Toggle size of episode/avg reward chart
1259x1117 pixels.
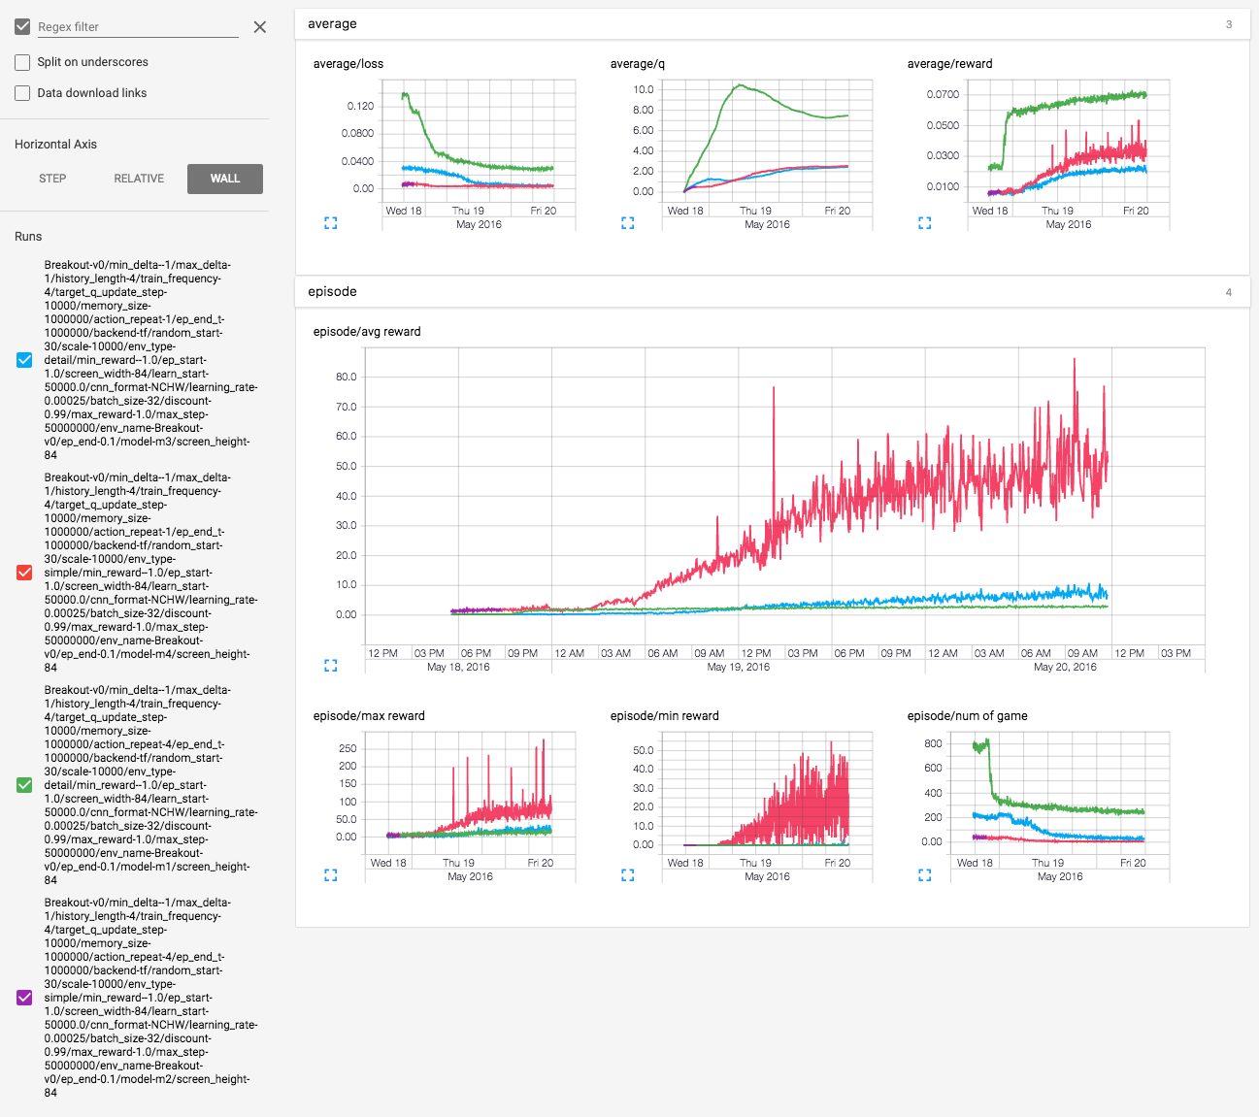click(330, 666)
